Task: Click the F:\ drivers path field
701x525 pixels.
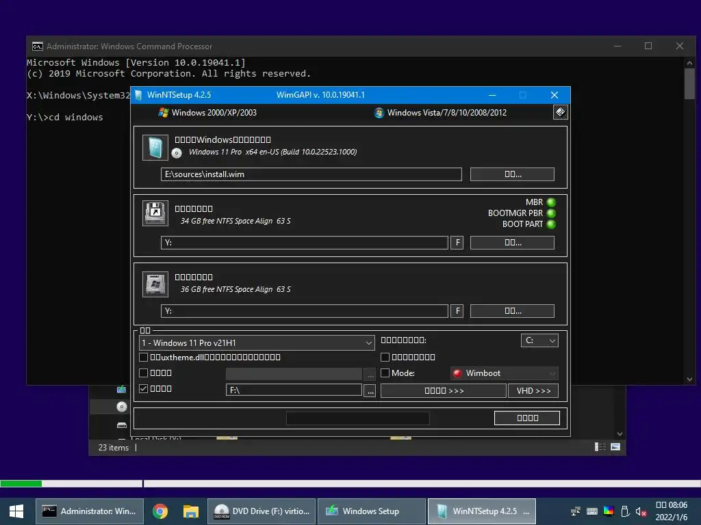Action: tap(294, 390)
